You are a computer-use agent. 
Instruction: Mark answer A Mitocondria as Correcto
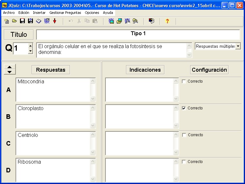click(x=184, y=82)
